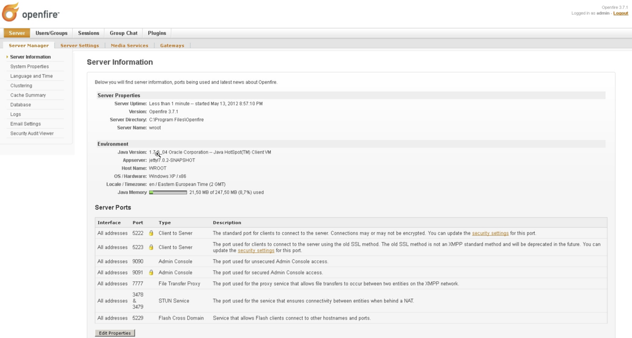Click port number 9091 in the table
The height and width of the screenshot is (338, 632).
(x=138, y=272)
